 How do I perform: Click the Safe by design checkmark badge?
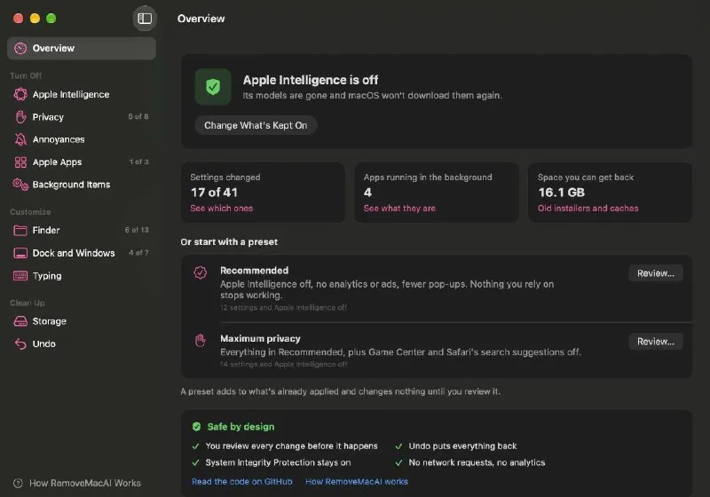196,426
